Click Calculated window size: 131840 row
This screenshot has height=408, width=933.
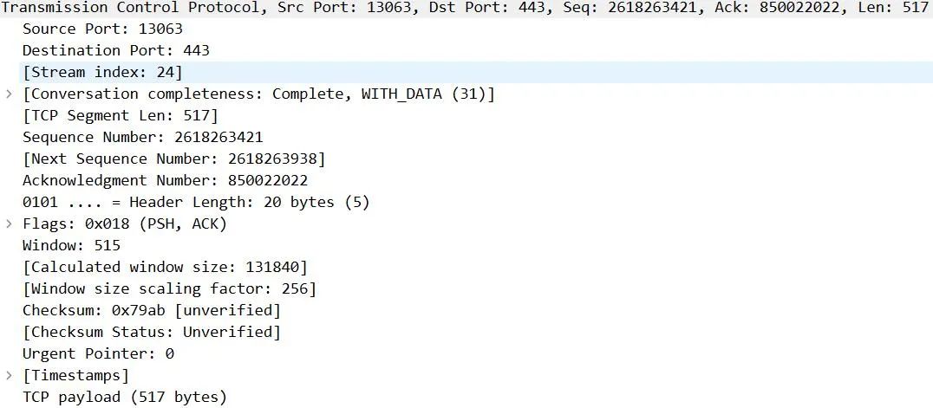click(x=165, y=267)
